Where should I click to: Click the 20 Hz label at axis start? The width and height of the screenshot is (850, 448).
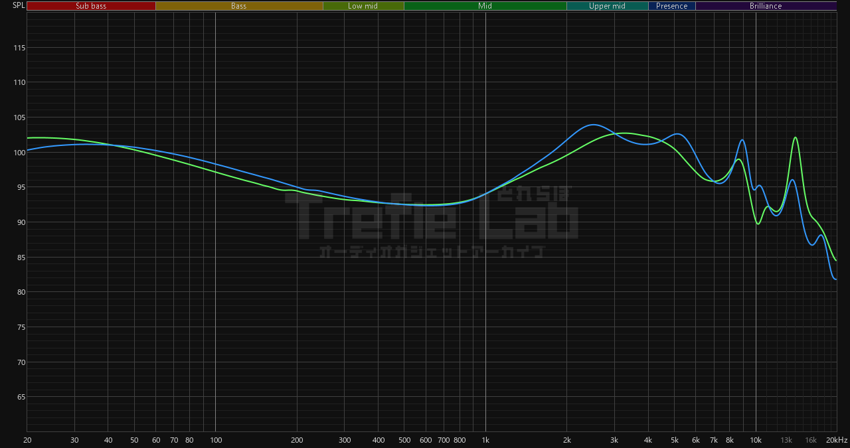[x=27, y=441]
